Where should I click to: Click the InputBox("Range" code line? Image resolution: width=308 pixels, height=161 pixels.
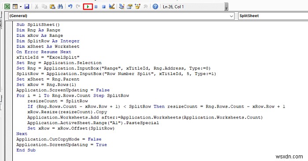[x=114, y=68]
